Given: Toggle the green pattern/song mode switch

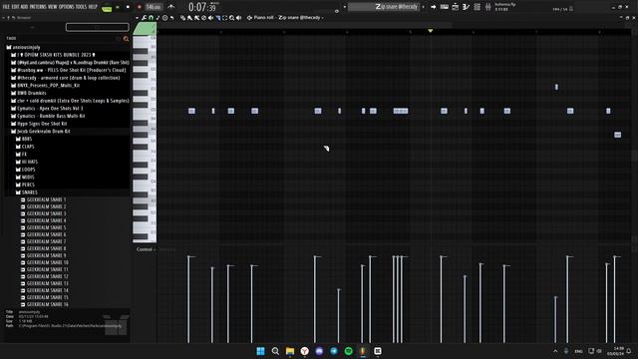Looking at the screenshot, I should pos(107,8).
